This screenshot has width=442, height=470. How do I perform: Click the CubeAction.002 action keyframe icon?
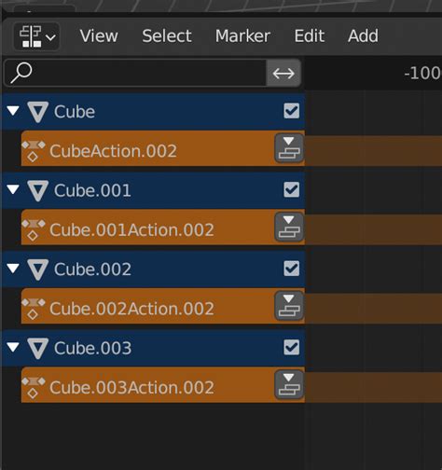34,151
